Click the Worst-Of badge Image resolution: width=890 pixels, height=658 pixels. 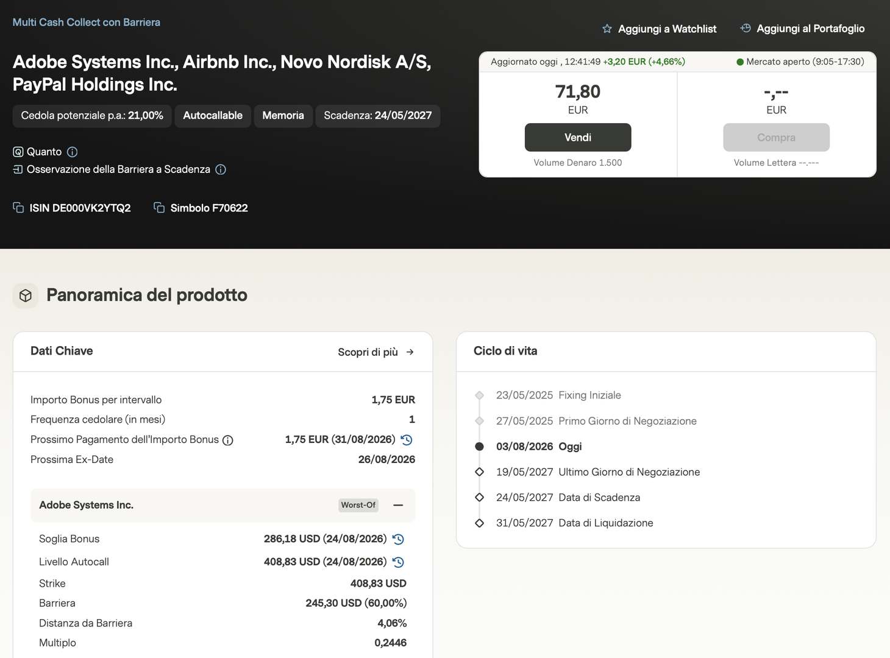pos(358,505)
